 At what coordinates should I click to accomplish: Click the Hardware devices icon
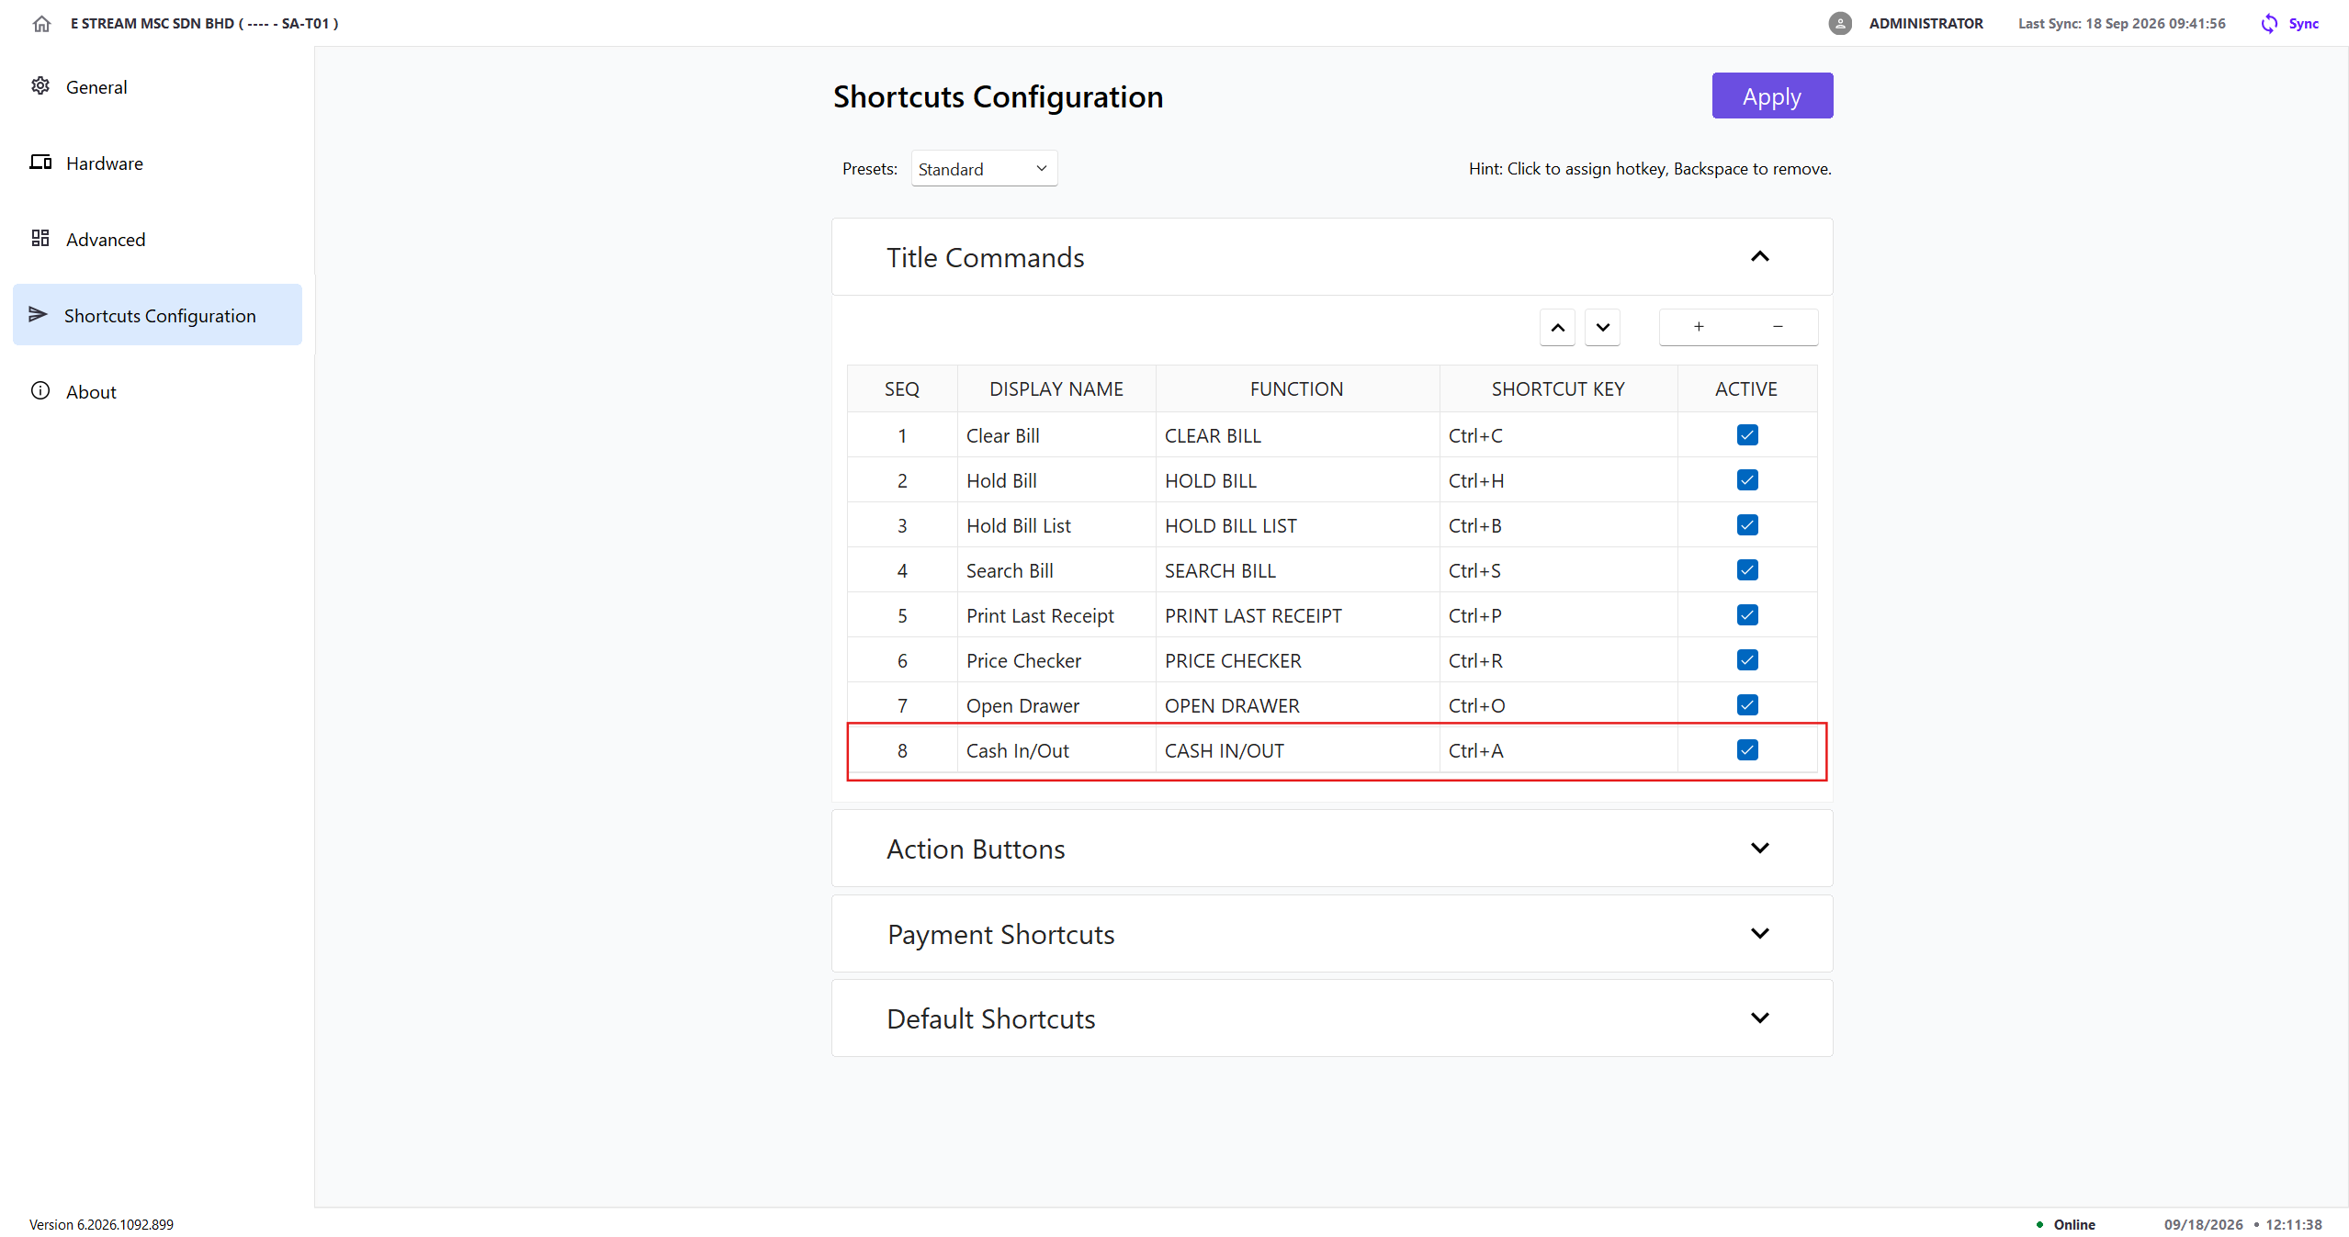[x=40, y=163]
